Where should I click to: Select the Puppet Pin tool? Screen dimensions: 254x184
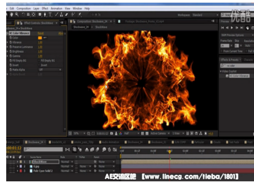coord(79,15)
